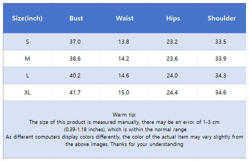Click shoulder value 33.5 cell
249x161 pixels.
pos(221,42)
